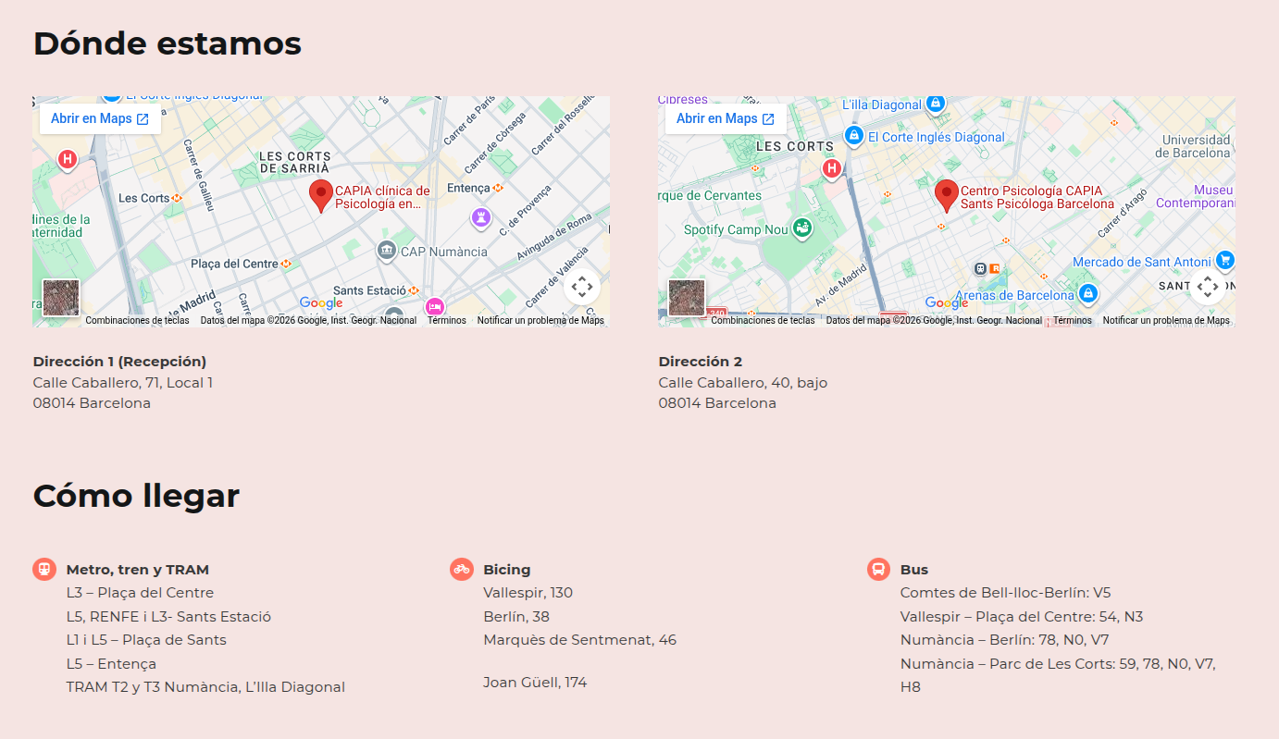Click the L5 – Entença line
This screenshot has height=739, width=1279.
(111, 664)
